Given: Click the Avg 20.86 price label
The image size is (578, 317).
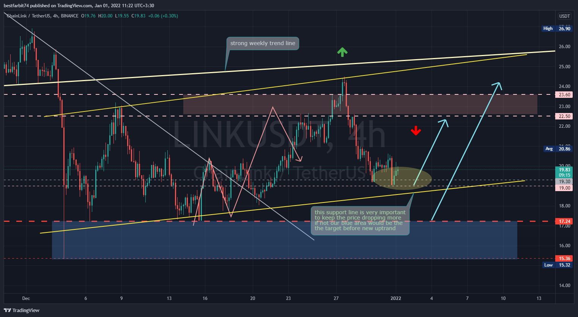Looking at the screenshot, I should click(x=558, y=149).
